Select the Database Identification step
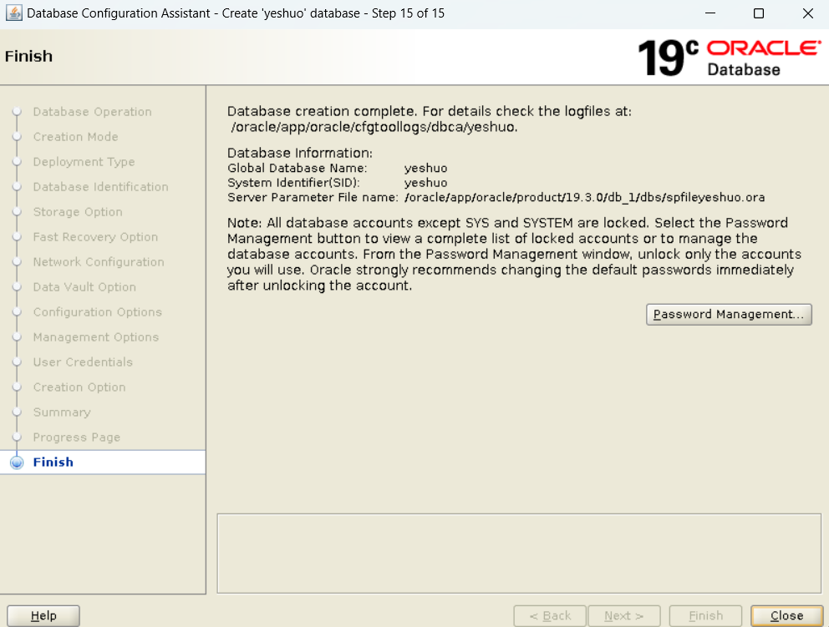The image size is (829, 627). pyautogui.click(x=100, y=187)
